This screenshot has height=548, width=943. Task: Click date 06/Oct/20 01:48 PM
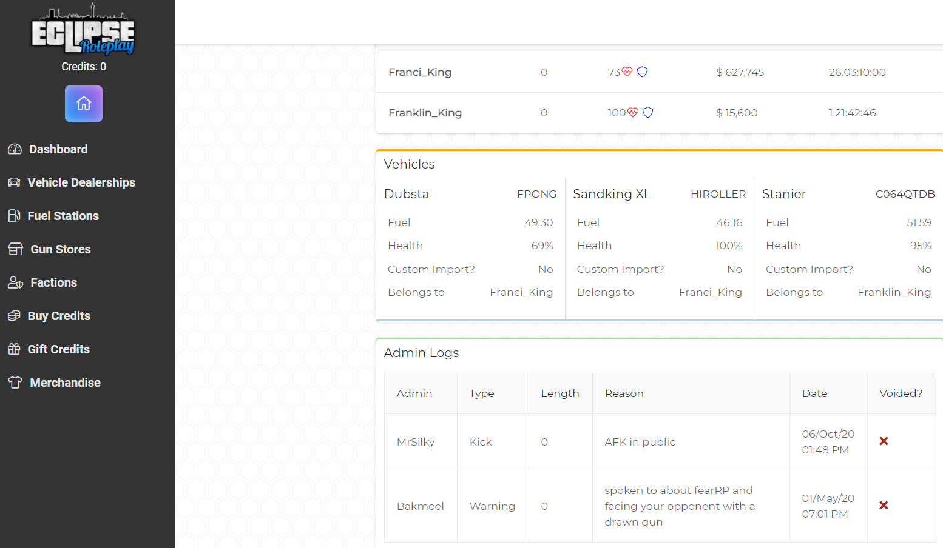click(828, 442)
